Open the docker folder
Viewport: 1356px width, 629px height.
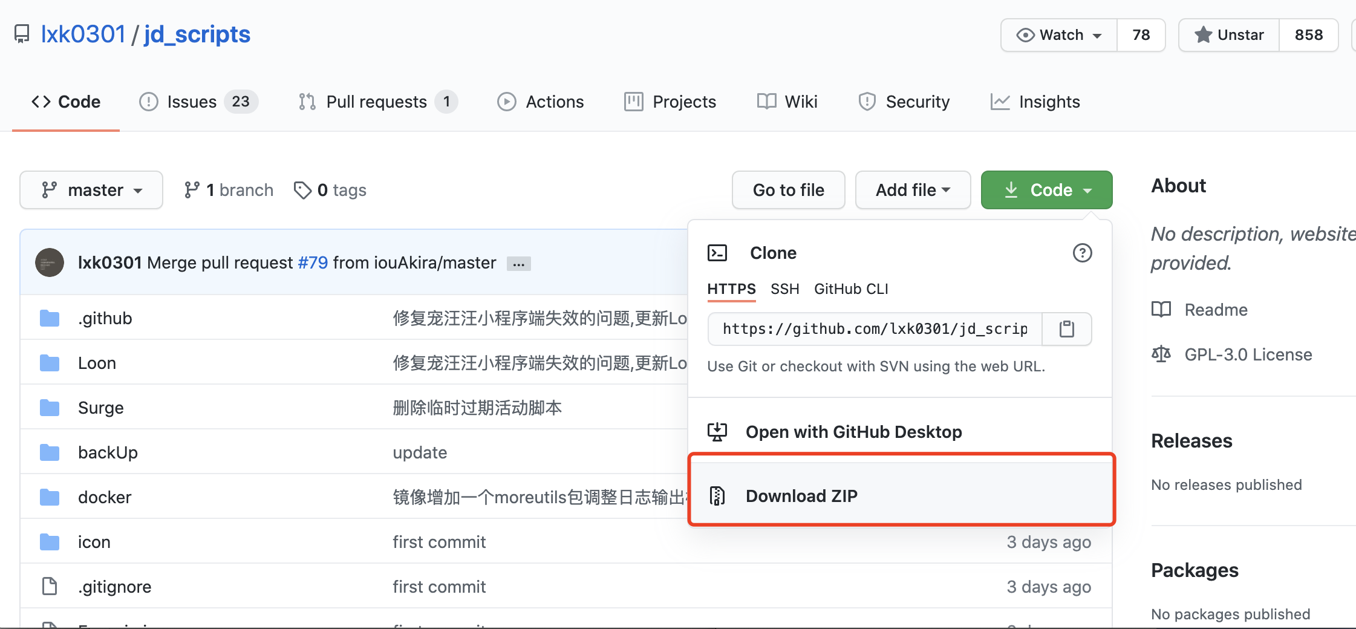[x=105, y=497]
